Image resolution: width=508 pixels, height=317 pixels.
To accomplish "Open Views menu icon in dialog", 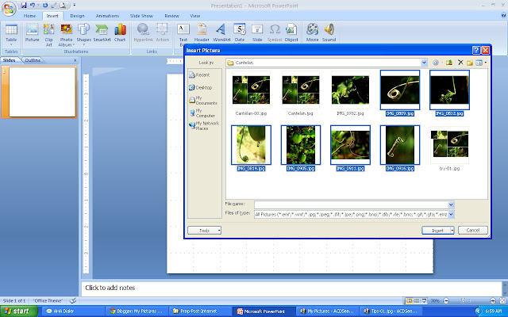I will 481,63.
